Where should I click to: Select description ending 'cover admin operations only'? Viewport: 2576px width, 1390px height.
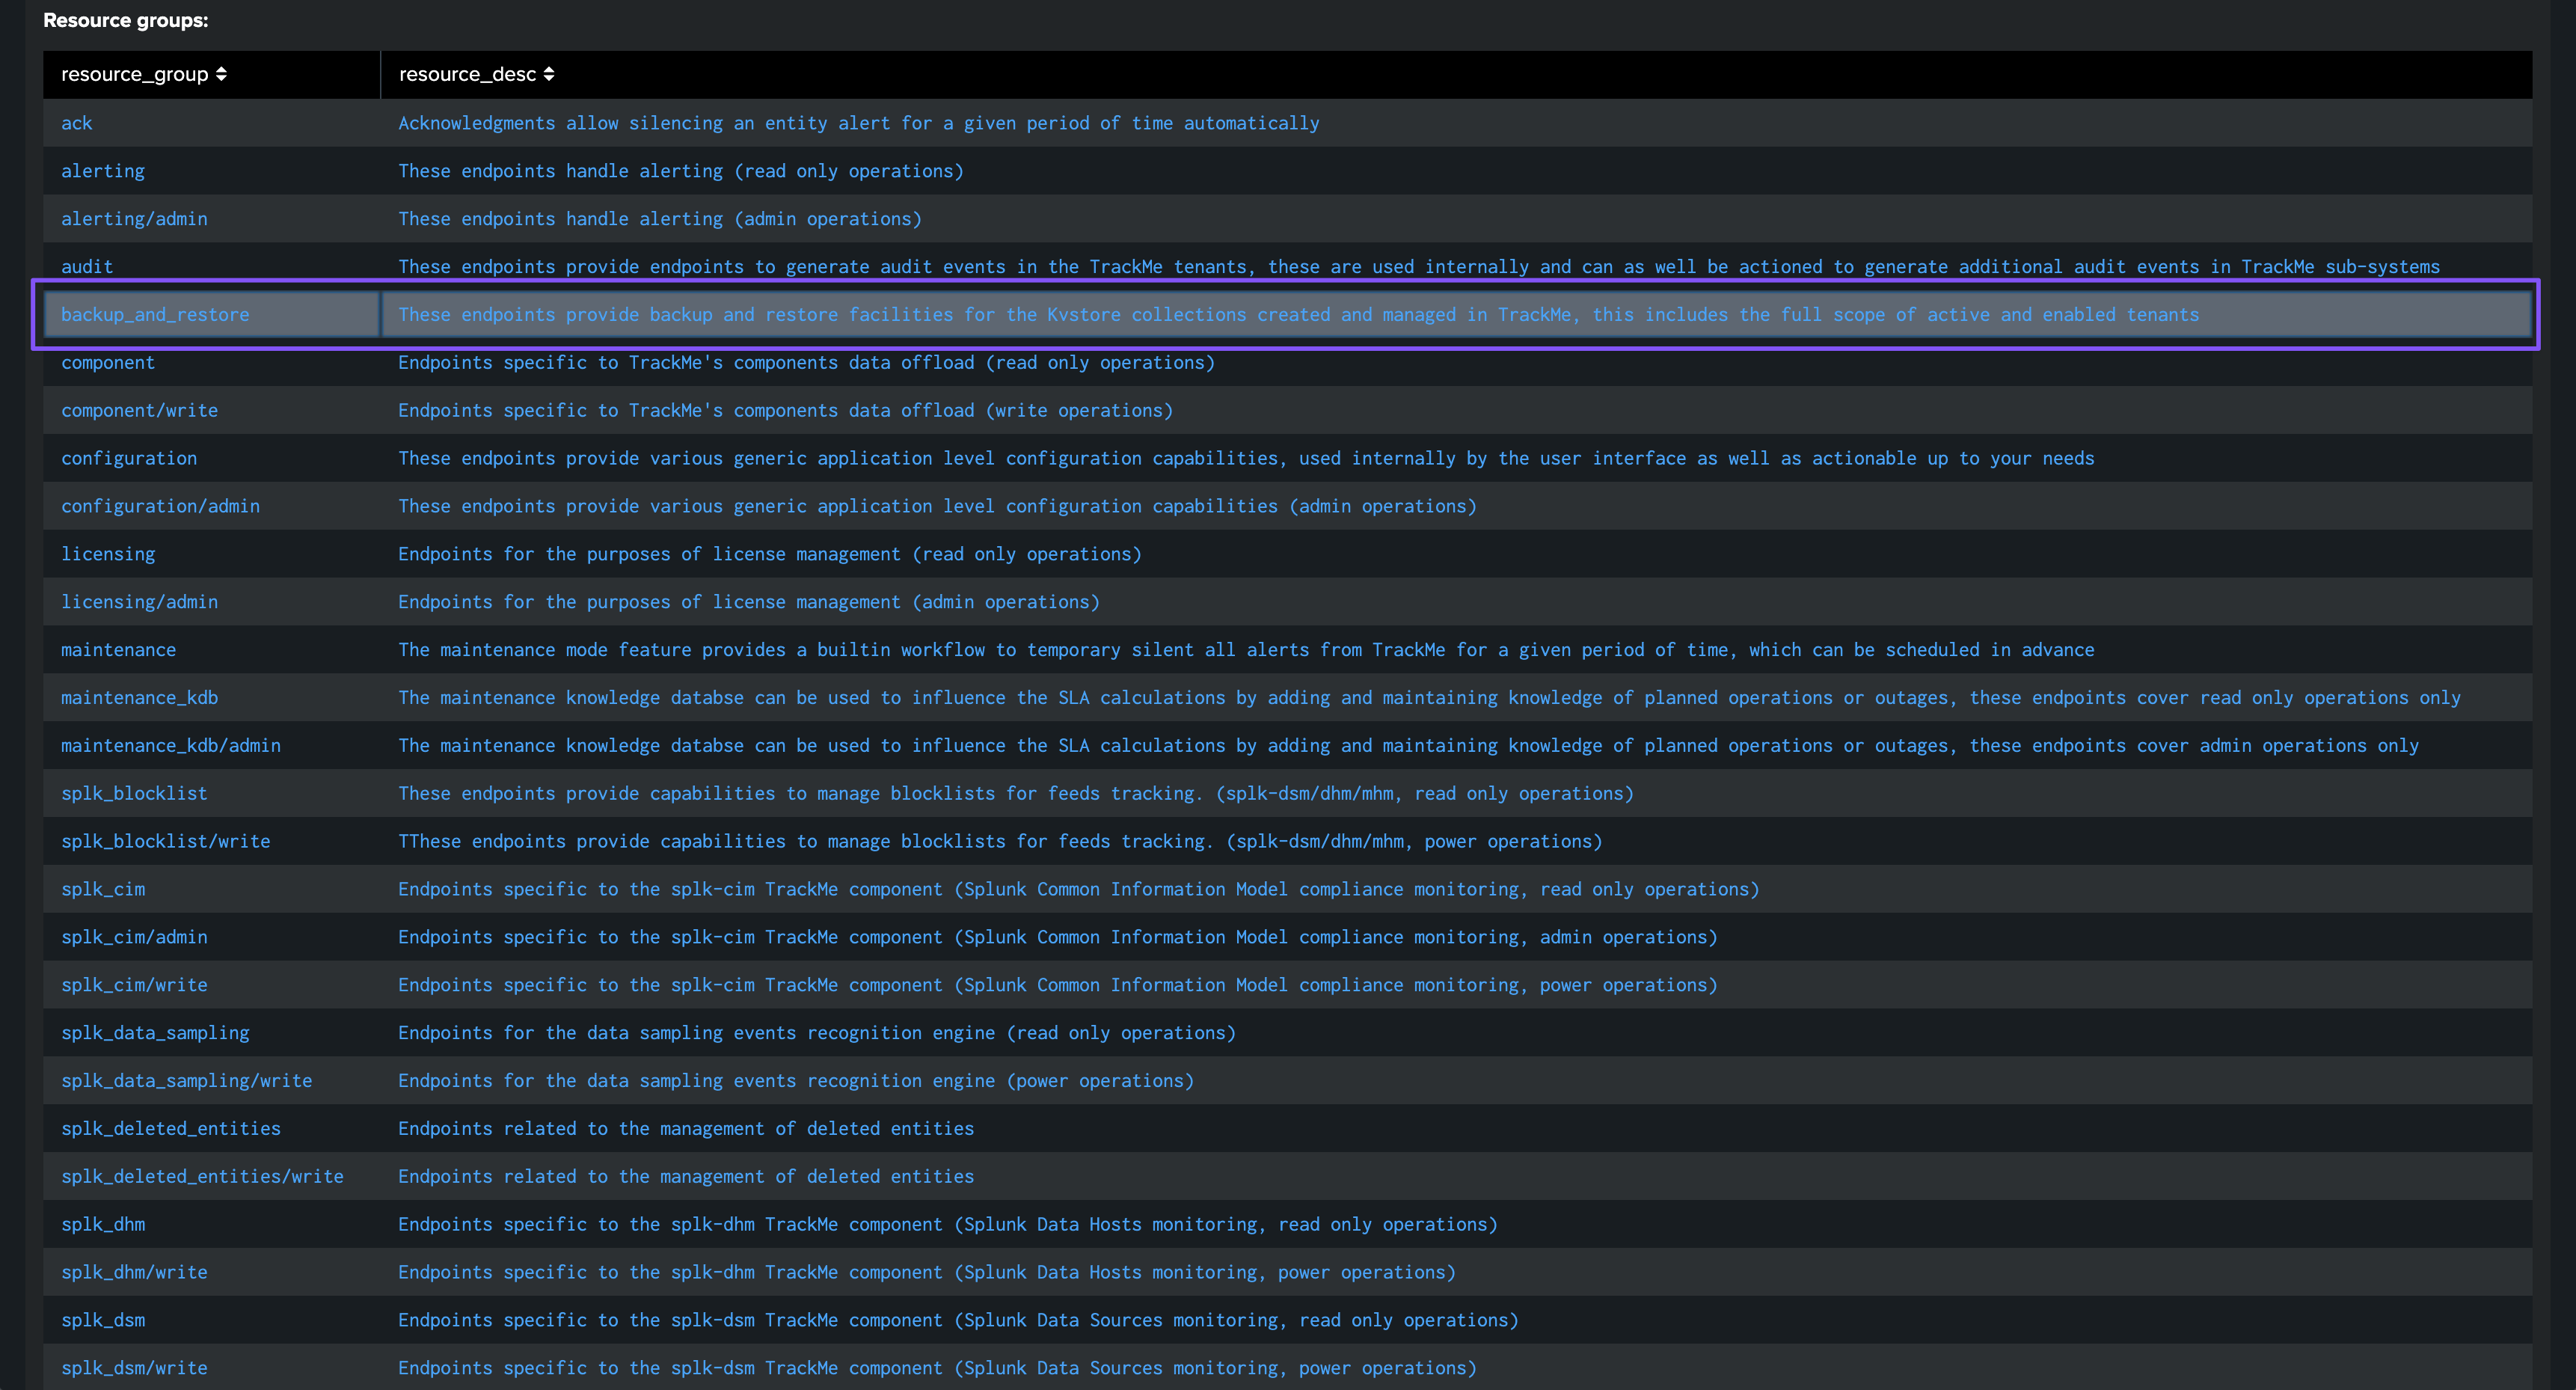1409,746
